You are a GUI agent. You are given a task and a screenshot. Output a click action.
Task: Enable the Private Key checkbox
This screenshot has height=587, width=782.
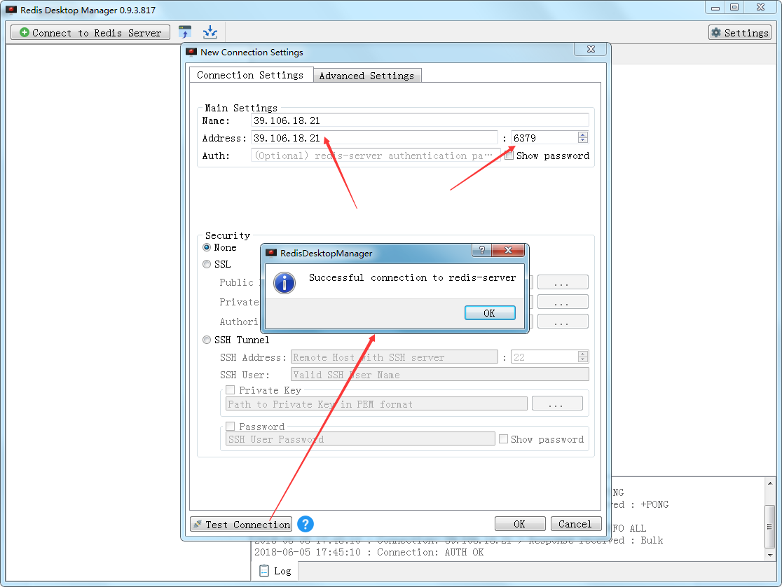coord(230,390)
